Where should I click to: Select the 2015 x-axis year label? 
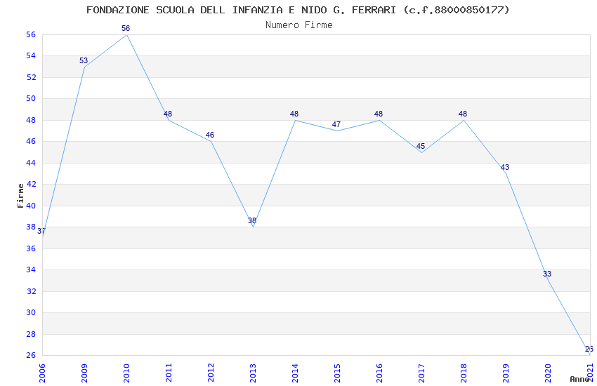(337, 373)
